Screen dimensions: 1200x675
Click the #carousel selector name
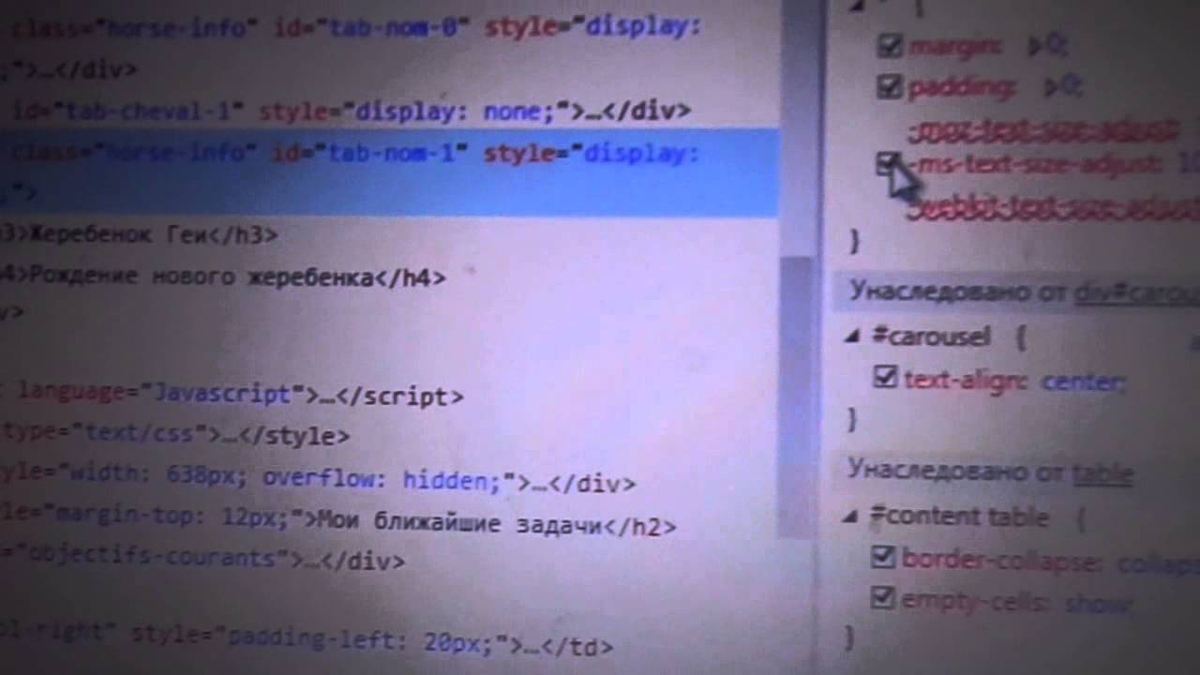click(929, 337)
